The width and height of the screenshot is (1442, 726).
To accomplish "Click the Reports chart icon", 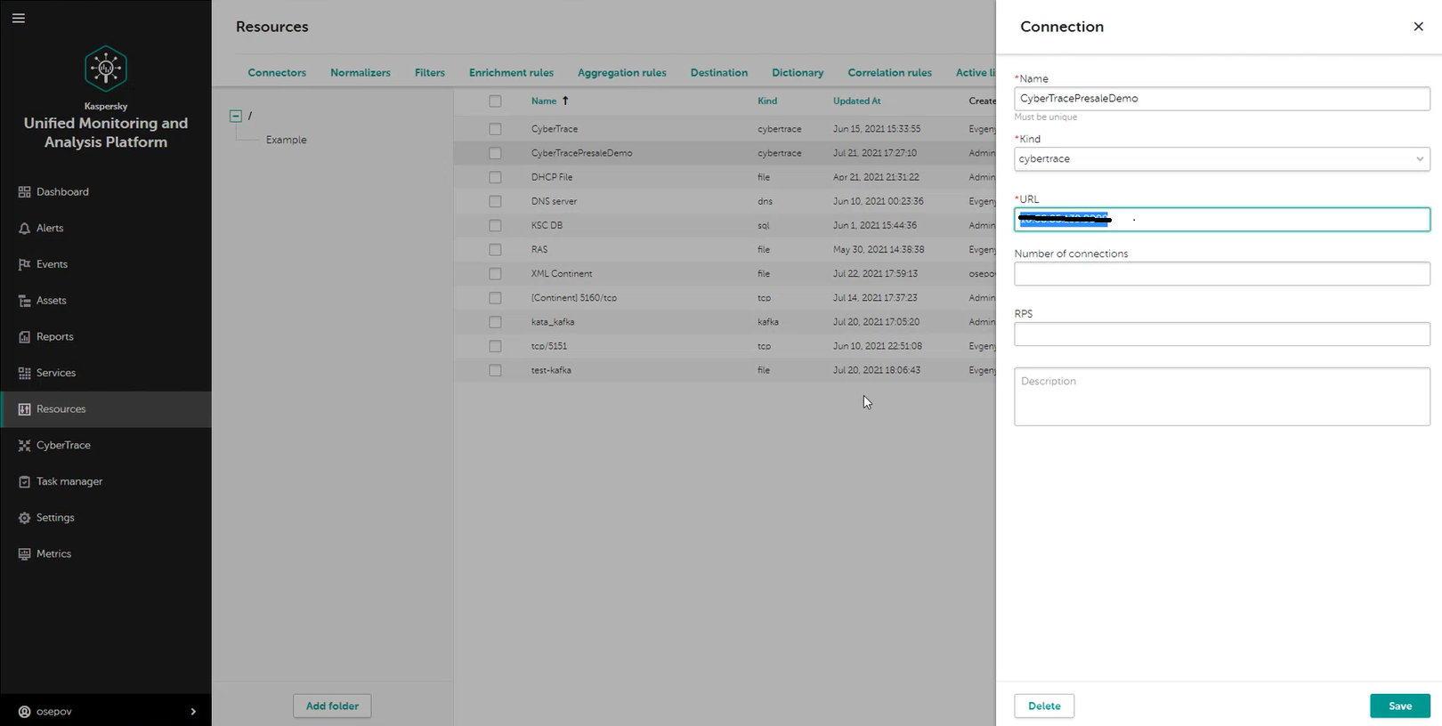I will click(24, 337).
